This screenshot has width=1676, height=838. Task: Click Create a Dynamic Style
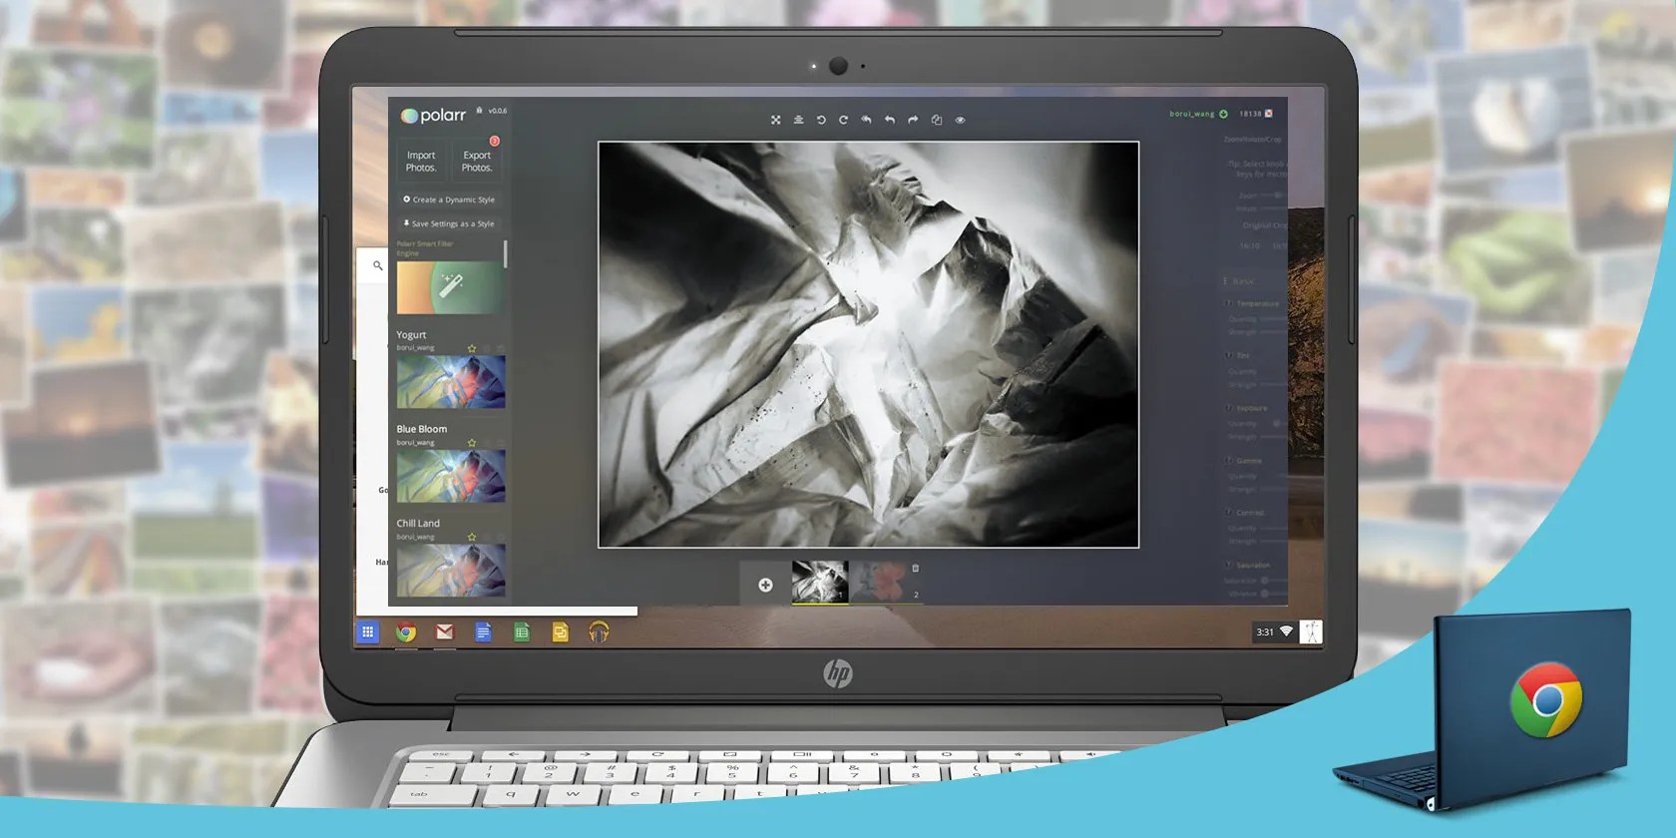point(449,200)
